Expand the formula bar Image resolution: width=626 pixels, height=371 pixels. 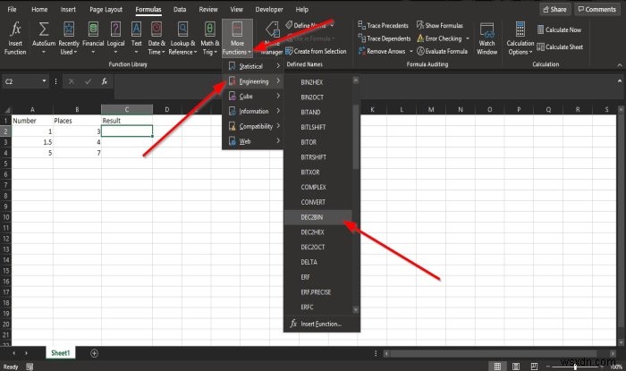click(619, 81)
